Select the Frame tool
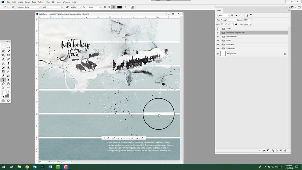The height and width of the screenshot is (170, 302). point(8,55)
